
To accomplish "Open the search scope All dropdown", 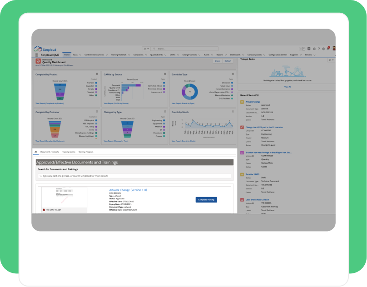I will [146, 49].
